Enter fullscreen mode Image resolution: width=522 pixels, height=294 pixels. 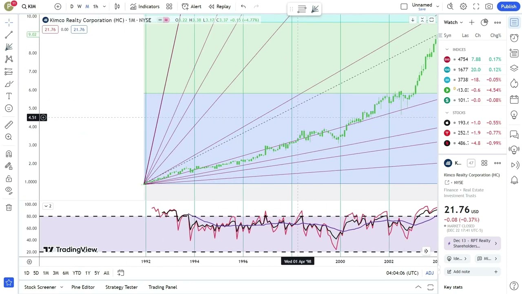(x=476, y=7)
